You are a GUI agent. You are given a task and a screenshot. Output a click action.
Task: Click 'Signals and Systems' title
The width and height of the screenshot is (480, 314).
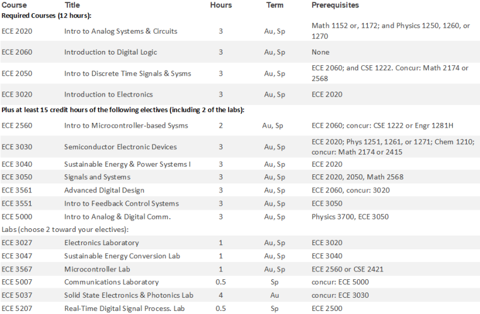[x=97, y=177]
